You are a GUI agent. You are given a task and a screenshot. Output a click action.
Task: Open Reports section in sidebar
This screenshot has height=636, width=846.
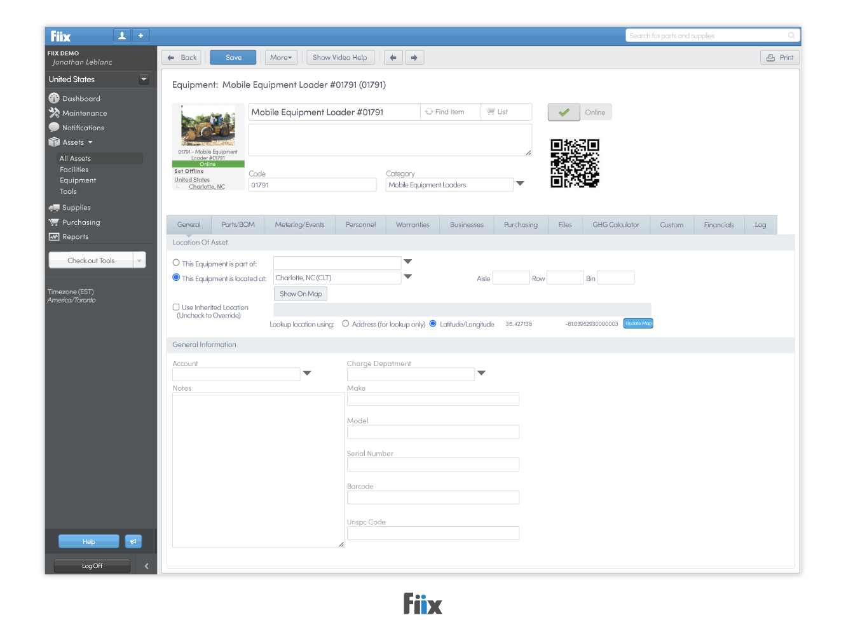pos(69,237)
